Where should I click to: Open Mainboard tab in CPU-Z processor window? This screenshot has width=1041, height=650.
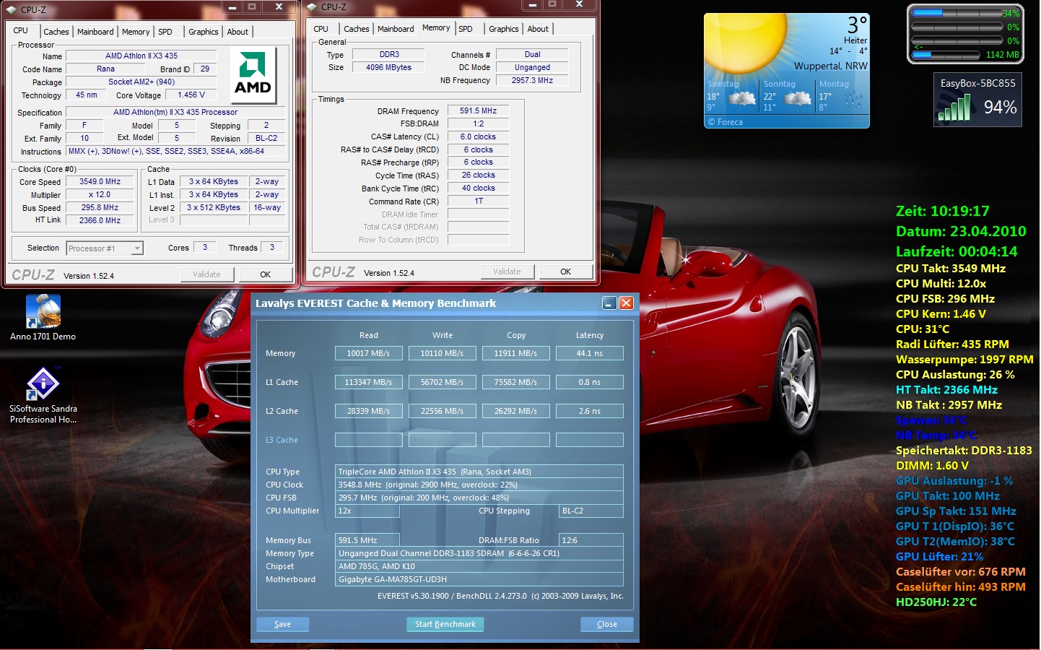(95, 32)
